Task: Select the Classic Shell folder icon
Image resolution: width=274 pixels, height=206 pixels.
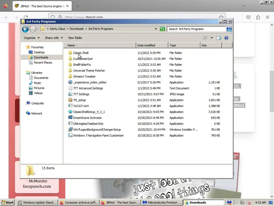Action: click(70, 53)
